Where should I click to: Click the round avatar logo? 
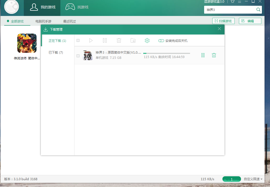click(12, 7)
